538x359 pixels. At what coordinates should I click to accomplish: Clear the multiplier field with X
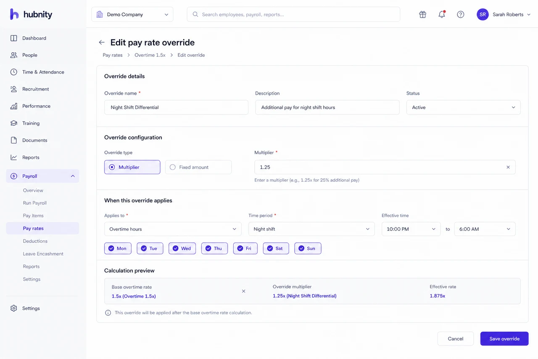508,167
